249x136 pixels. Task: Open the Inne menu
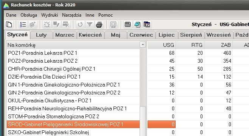coord(90,15)
